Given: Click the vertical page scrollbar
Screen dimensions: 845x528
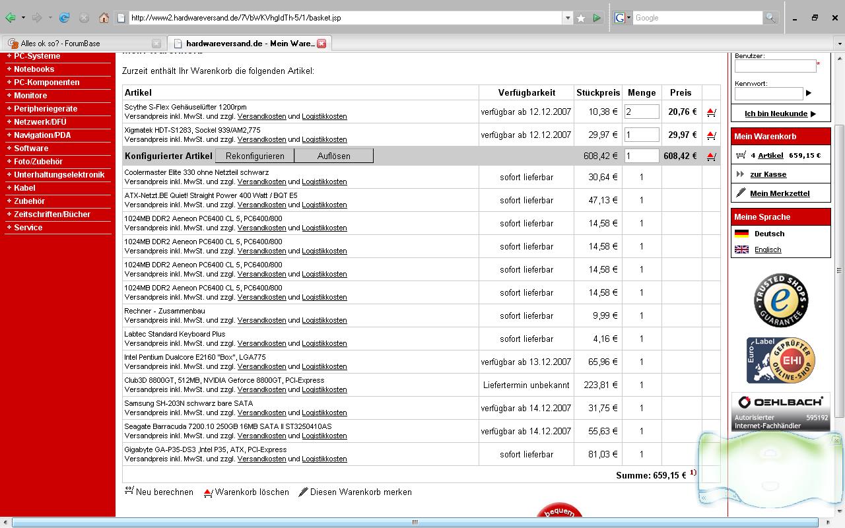Looking at the screenshot, I should pyautogui.click(x=840, y=271).
